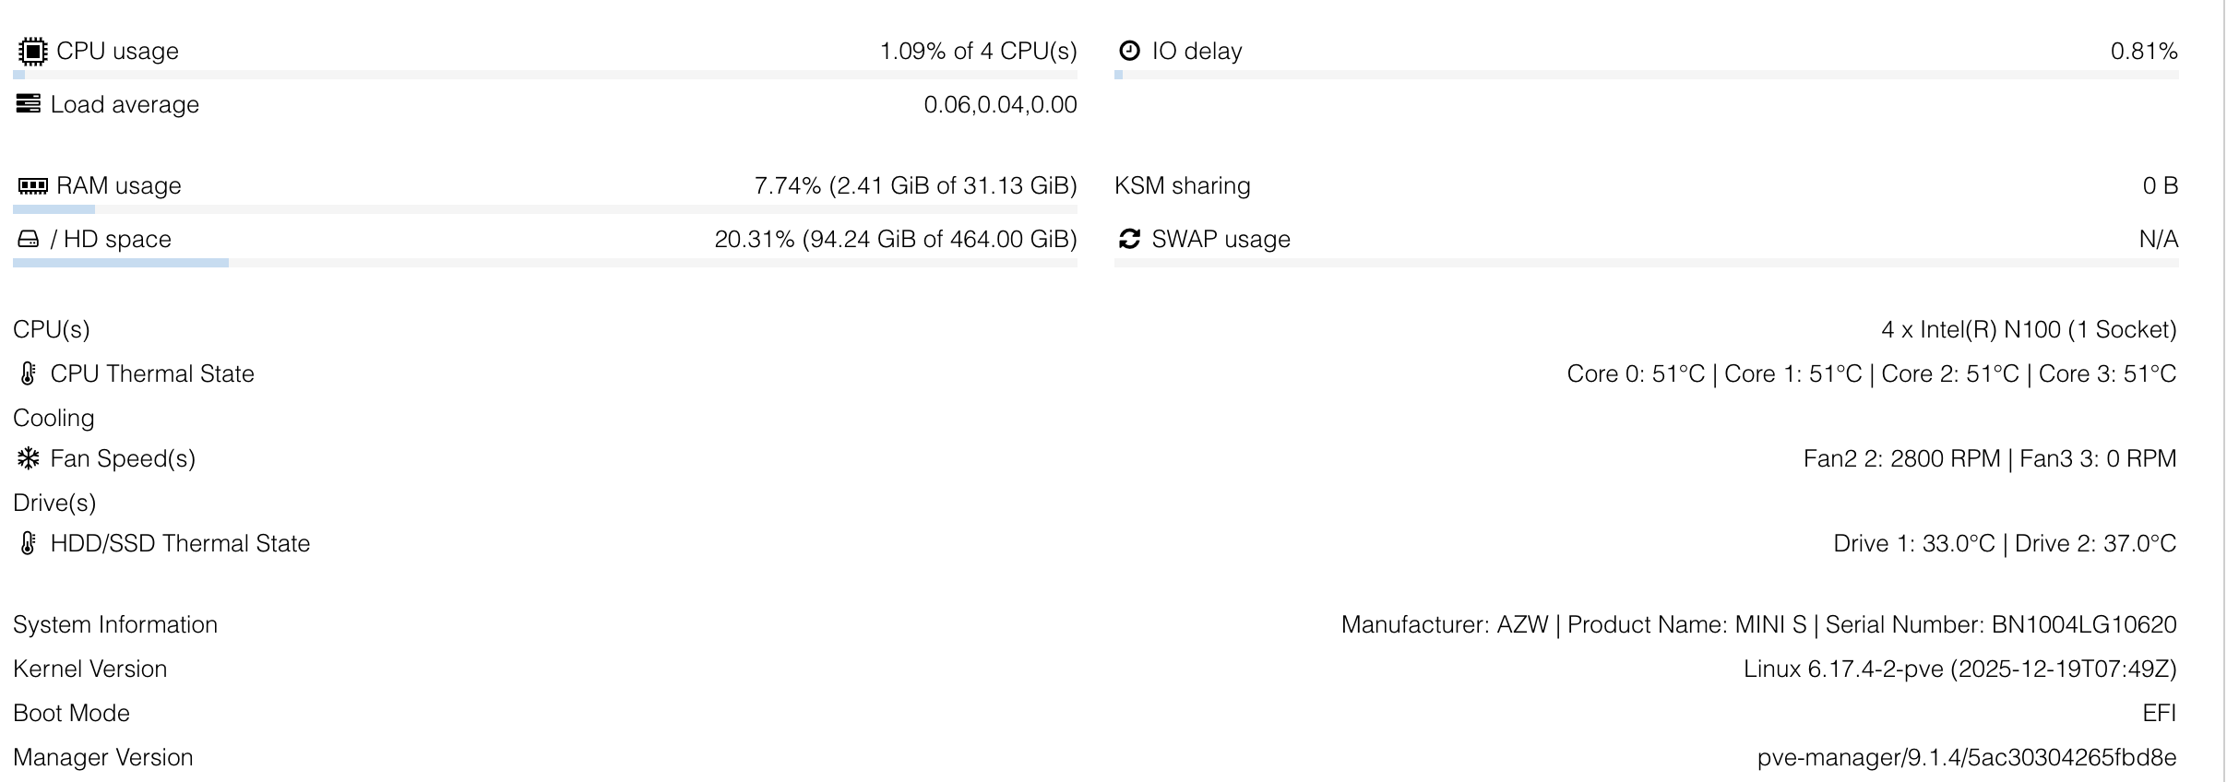
Task: Click the HDD/SSD Thermal State thermometer icon
Action: (28, 543)
